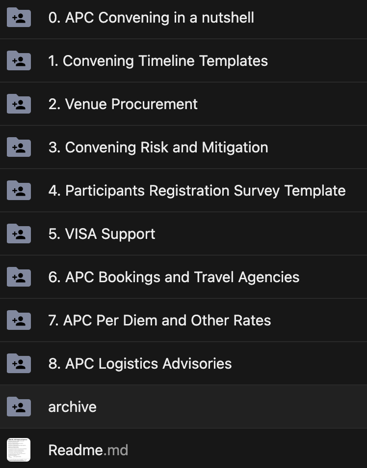Screen dimensions: 367x468
Task: Click shared folder icon beside APC Convening in a nutshell
Action: [x=19, y=18]
